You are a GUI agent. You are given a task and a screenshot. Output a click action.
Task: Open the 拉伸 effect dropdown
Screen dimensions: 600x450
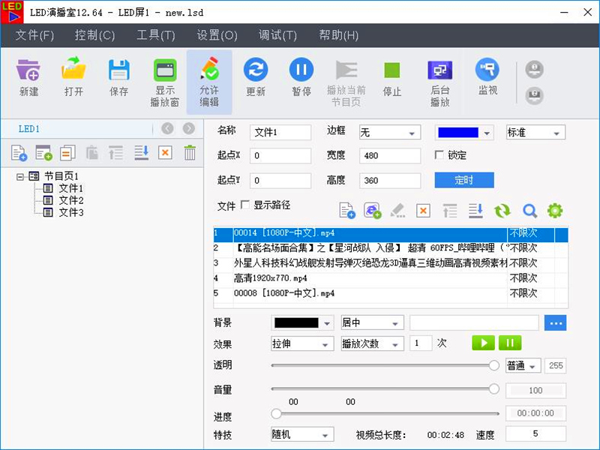301,343
